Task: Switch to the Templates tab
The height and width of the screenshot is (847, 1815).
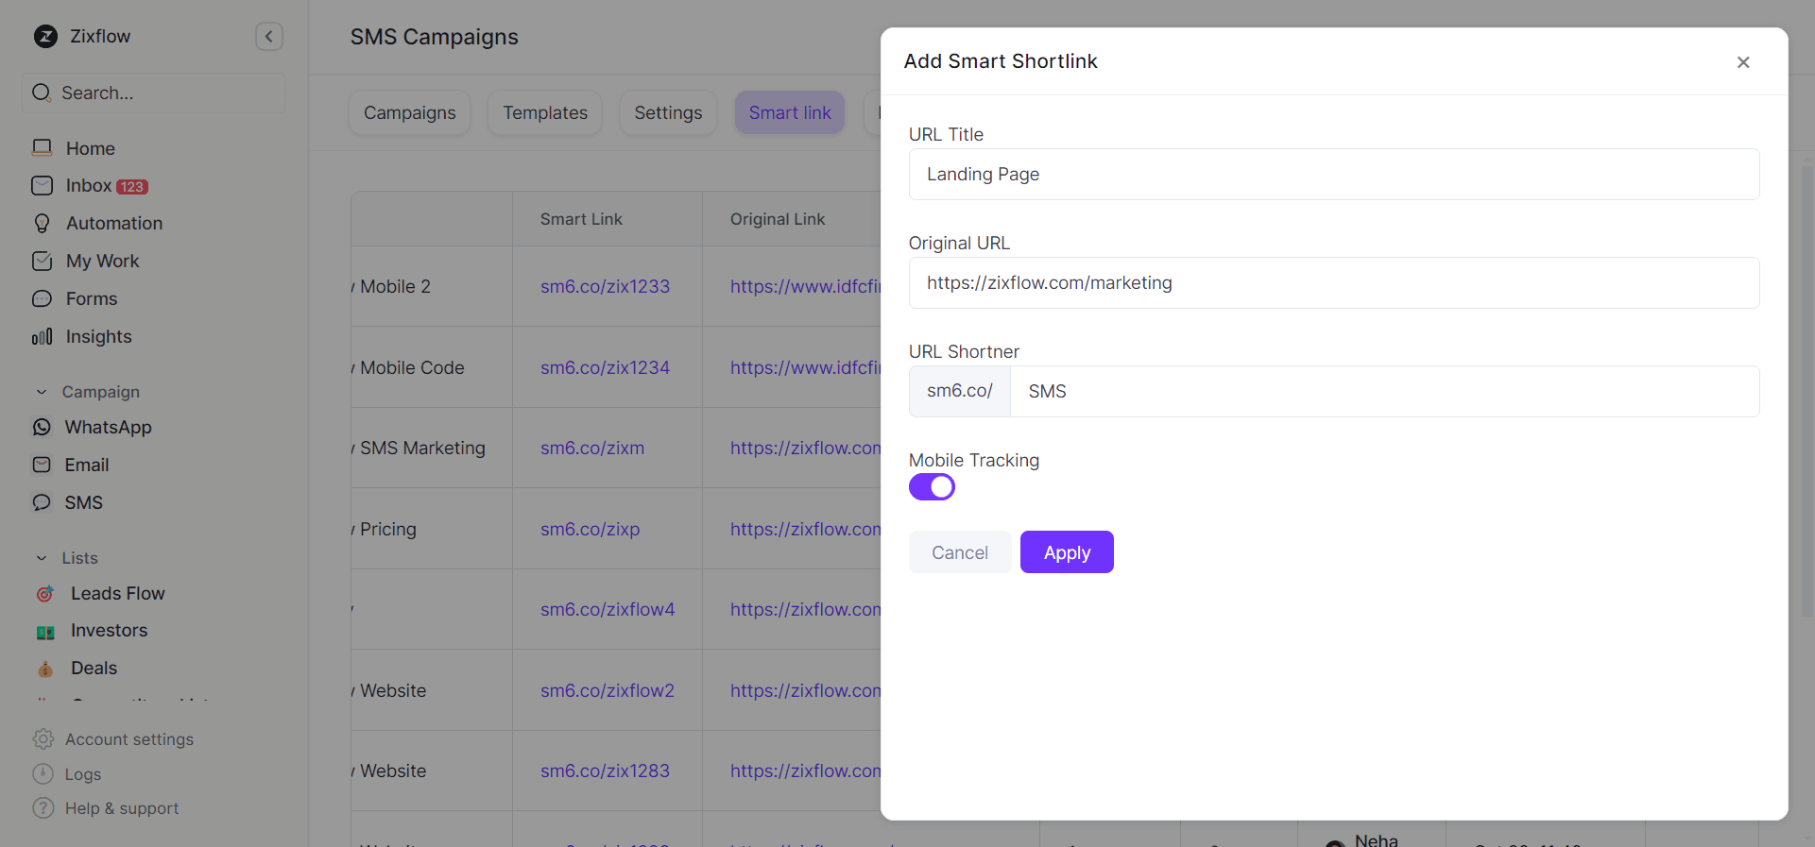Action: click(x=545, y=113)
